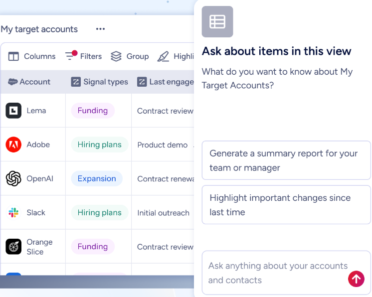The height and width of the screenshot is (297, 372).
Task: Open the Filters toolbar option
Action: point(83,56)
